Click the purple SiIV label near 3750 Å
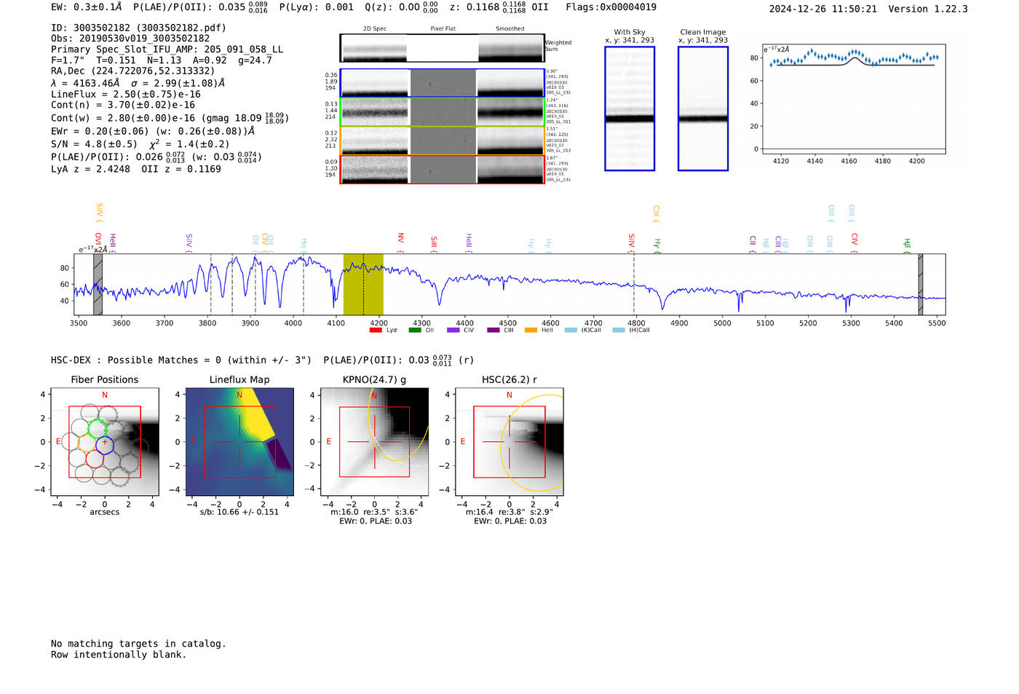 [x=189, y=242]
